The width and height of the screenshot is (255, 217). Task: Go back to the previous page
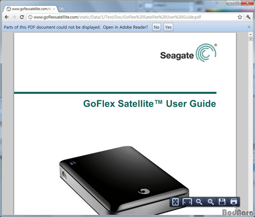click(x=6, y=17)
